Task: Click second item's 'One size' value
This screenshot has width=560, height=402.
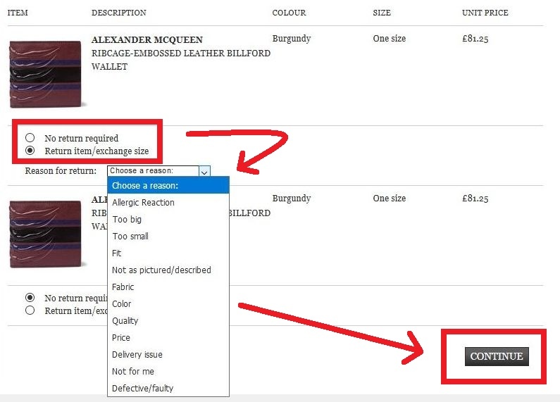Action: coord(390,199)
